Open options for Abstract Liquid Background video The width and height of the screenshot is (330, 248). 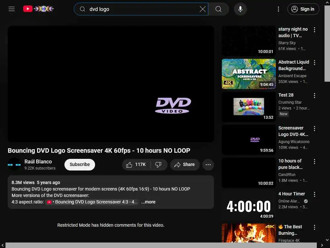pyautogui.click(x=315, y=63)
